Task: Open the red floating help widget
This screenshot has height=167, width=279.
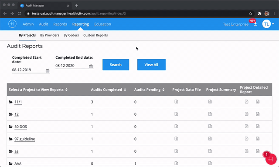Action: pos(271,159)
